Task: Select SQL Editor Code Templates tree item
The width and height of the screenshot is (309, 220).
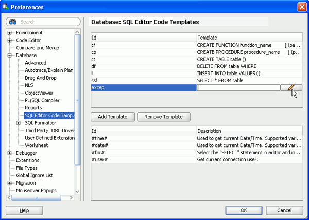Action: tap(49, 116)
